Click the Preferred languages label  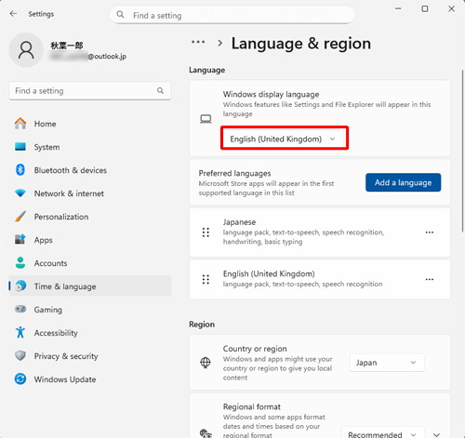234,173
